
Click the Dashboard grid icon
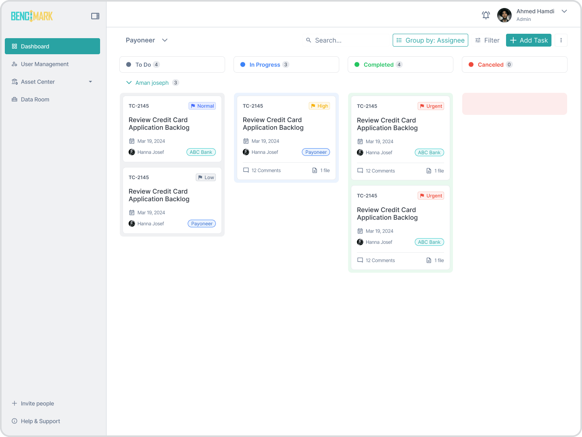[14, 46]
